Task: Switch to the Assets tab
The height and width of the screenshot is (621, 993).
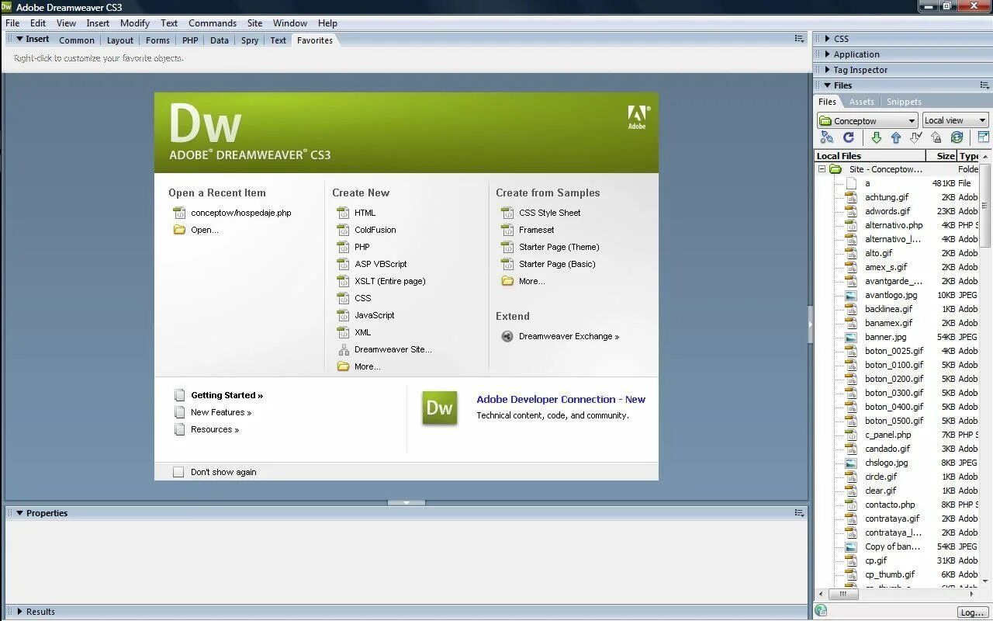Action: [x=861, y=102]
